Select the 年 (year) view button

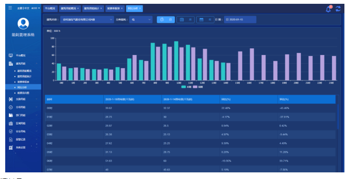[205, 19]
